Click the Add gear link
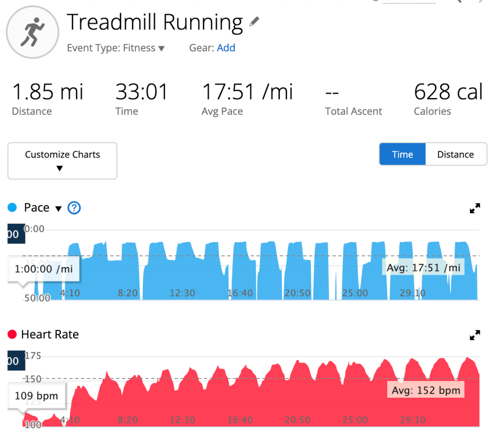 click(226, 48)
